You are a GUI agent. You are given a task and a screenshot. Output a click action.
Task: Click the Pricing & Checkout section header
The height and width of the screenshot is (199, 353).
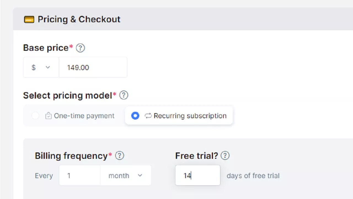[x=79, y=19]
